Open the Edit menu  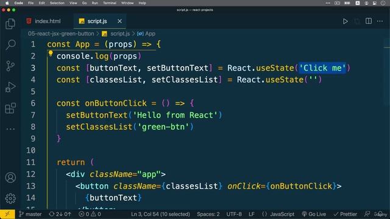tap(42, 3)
